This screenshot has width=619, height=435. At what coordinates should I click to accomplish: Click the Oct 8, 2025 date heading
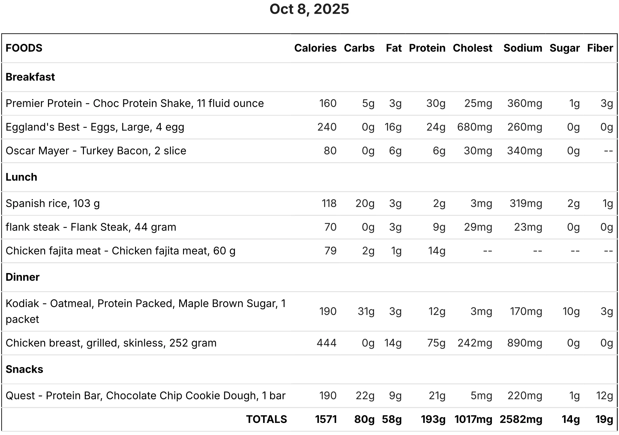[309, 9]
